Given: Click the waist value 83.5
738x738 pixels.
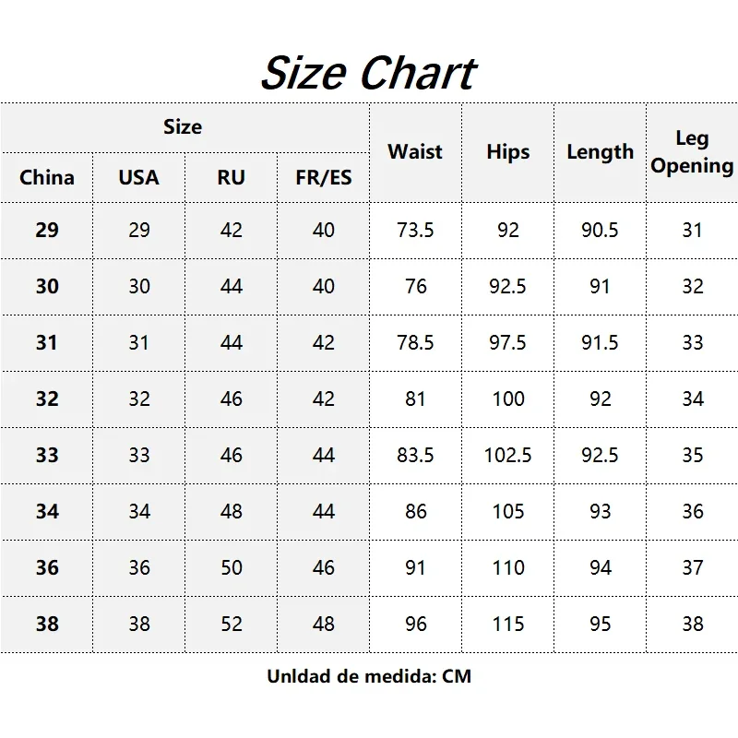Looking at the screenshot, I should pyautogui.click(x=415, y=455).
